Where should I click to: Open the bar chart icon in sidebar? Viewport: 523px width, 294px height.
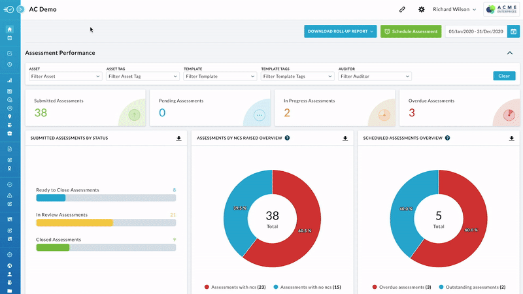[x=10, y=80]
